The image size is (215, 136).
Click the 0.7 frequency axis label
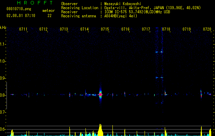tap(3, 112)
